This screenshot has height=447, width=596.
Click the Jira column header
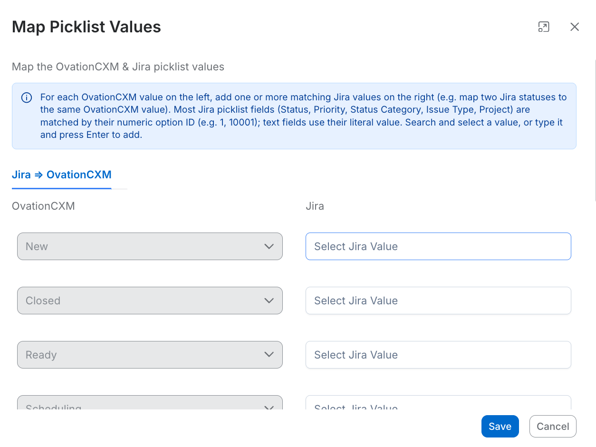click(315, 206)
